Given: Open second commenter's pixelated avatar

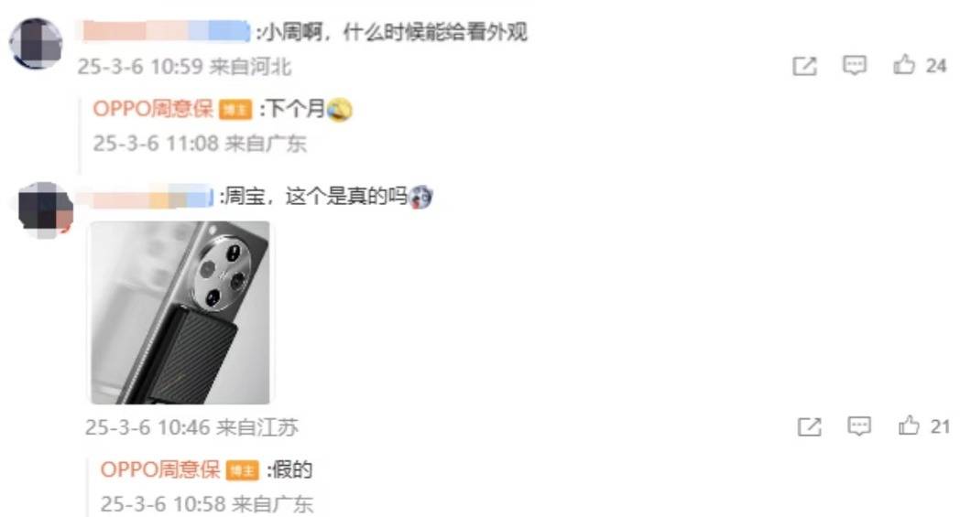Looking at the screenshot, I should 45,210.
